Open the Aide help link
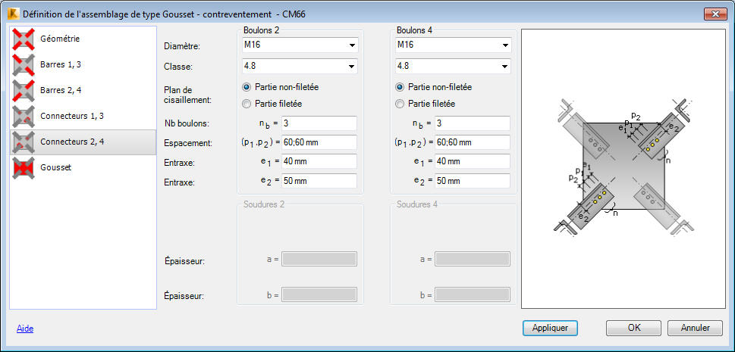 pyautogui.click(x=25, y=329)
